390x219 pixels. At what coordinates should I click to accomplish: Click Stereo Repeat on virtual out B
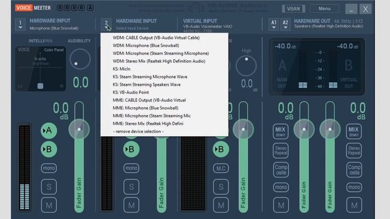click(354, 150)
